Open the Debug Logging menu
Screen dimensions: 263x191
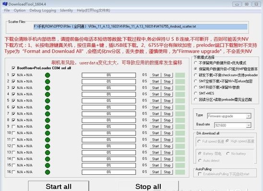[43, 11]
